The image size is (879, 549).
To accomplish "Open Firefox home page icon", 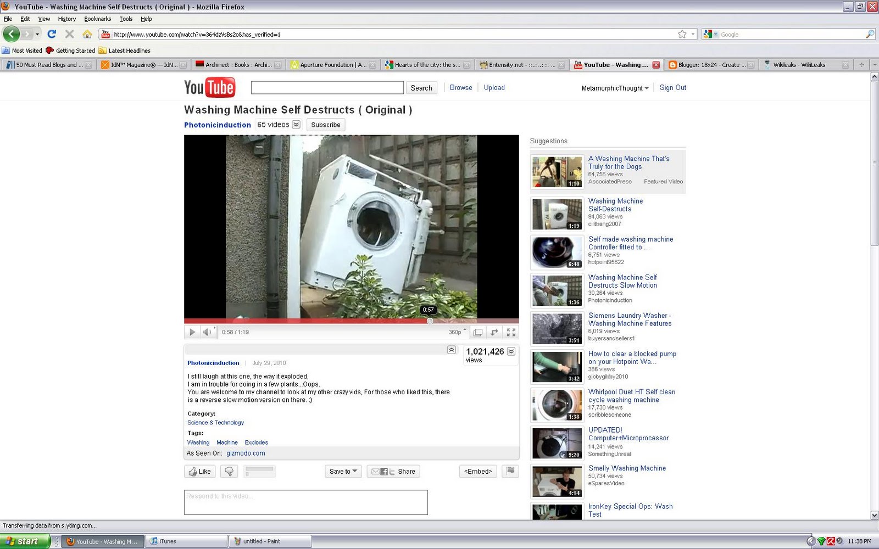I will [87, 34].
